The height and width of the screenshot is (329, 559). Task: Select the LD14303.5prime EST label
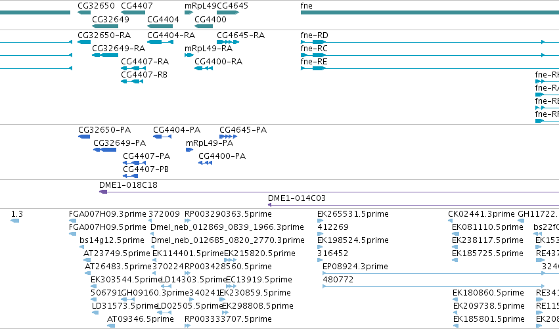(x=194, y=280)
